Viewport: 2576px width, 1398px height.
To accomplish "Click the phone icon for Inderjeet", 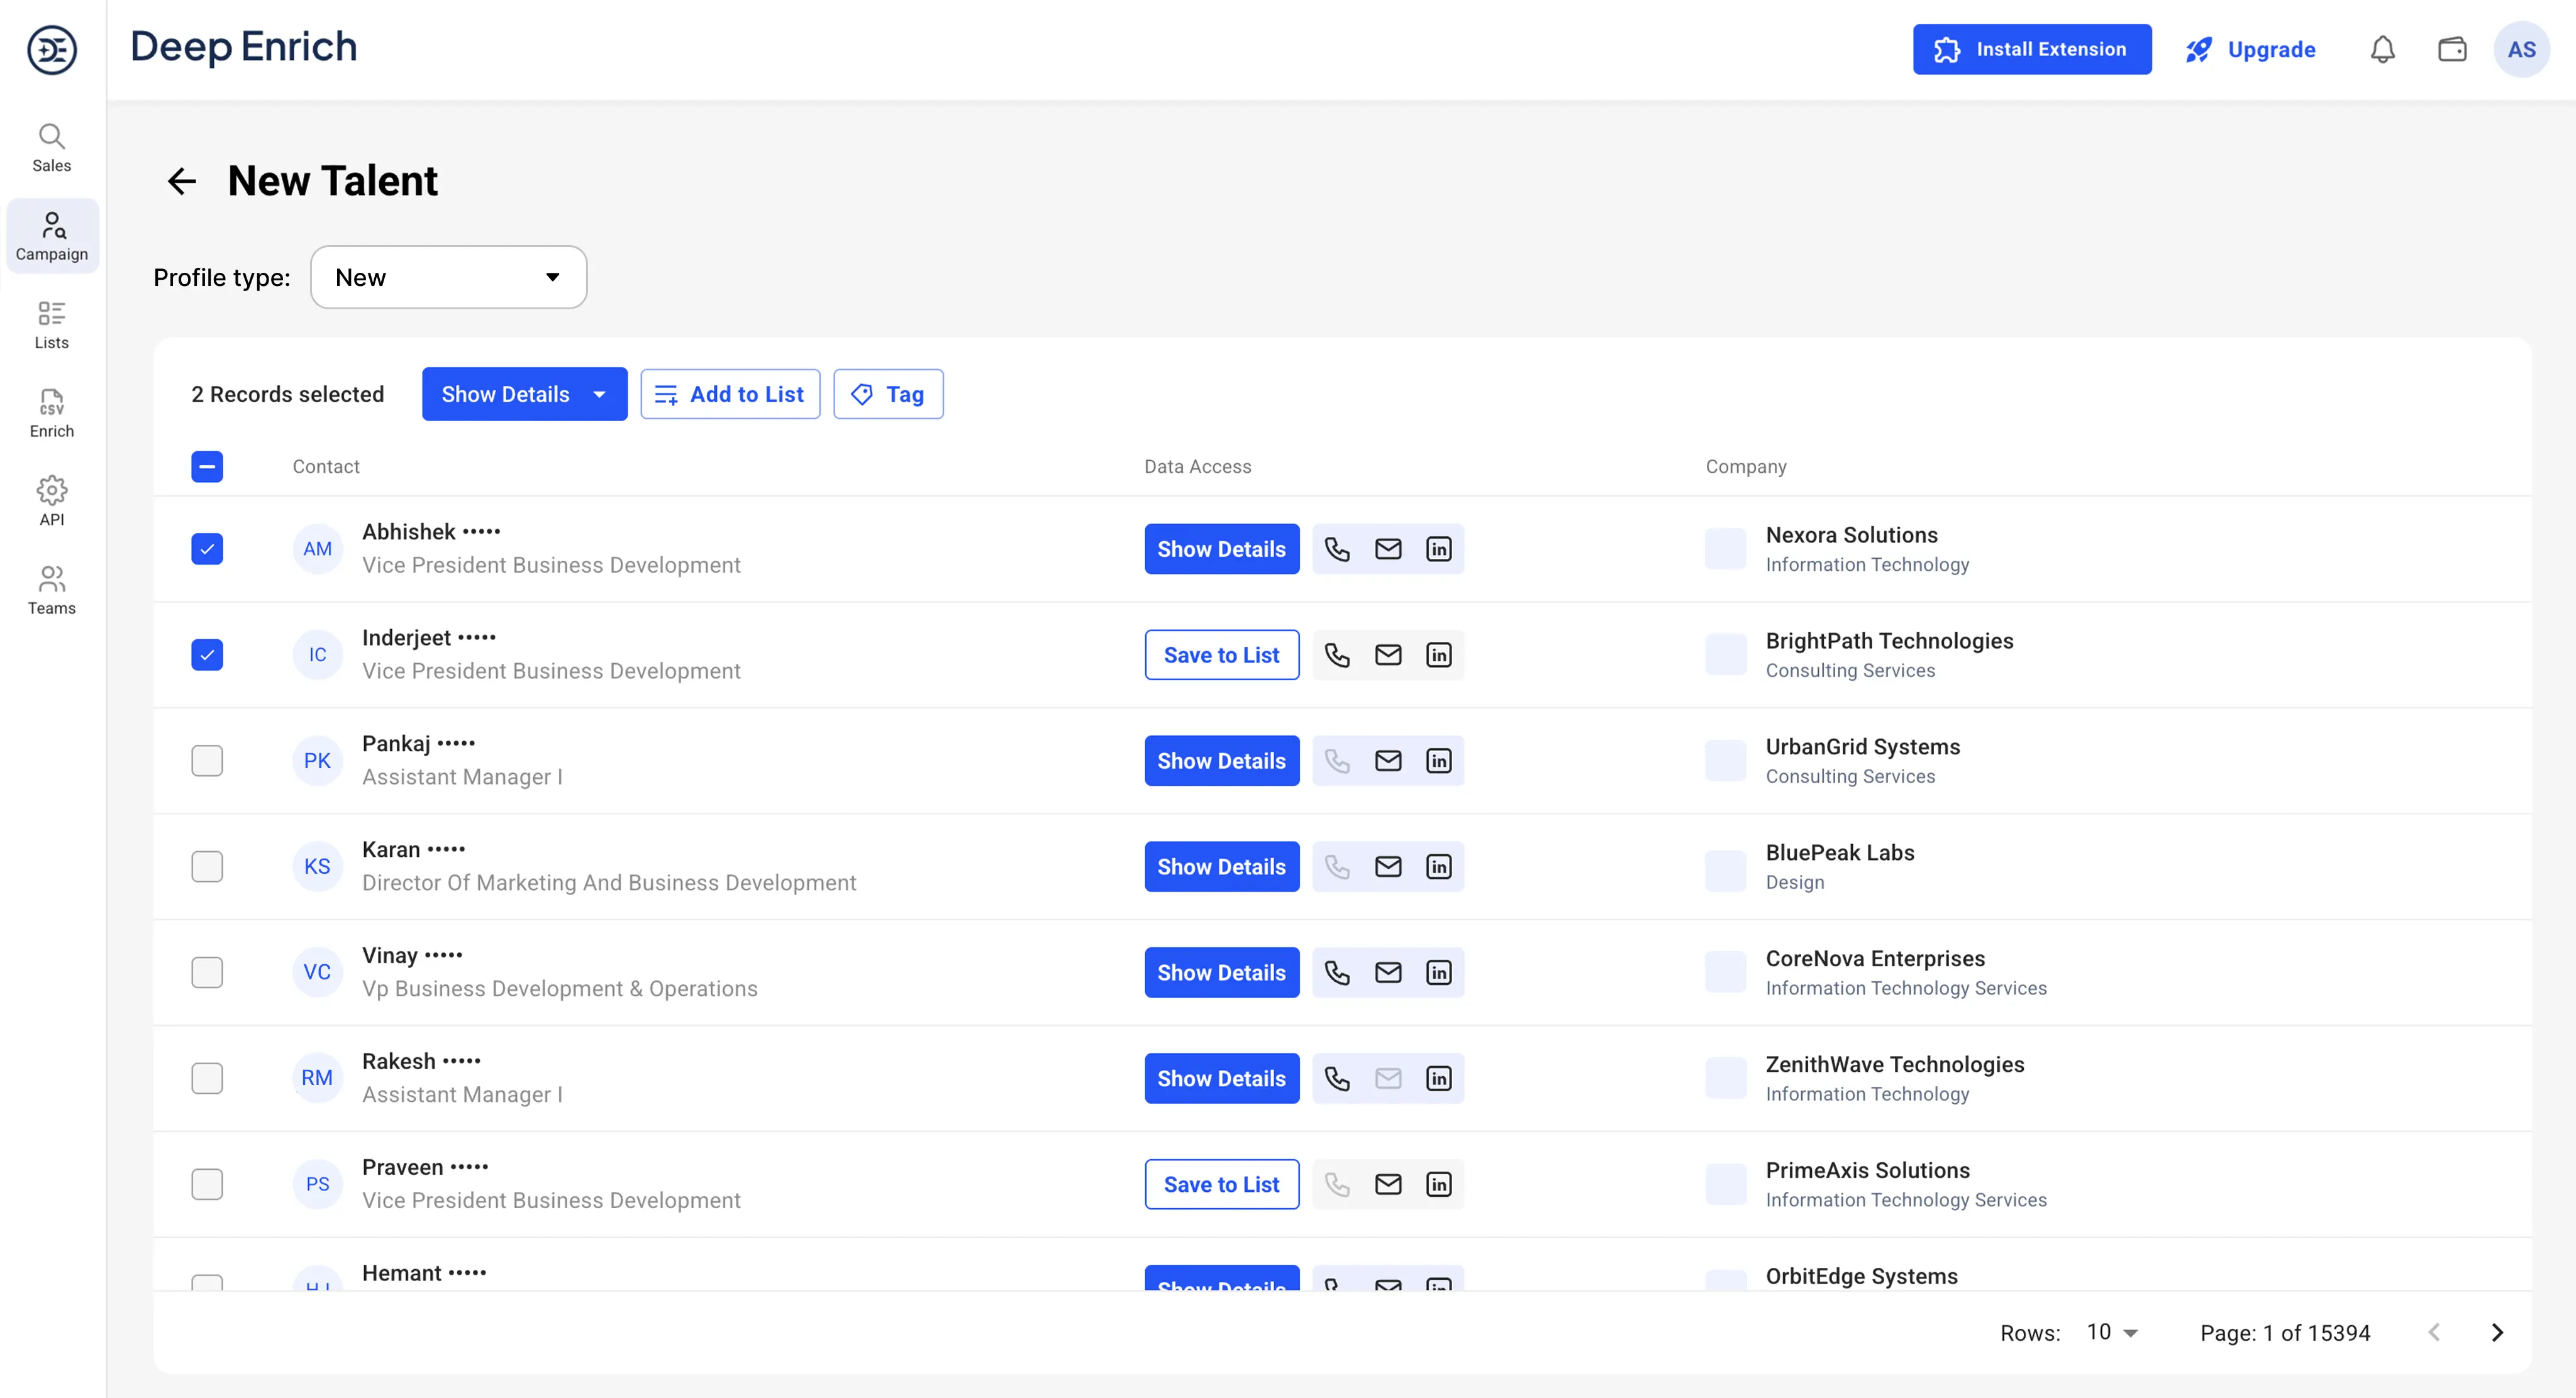I will (1337, 654).
